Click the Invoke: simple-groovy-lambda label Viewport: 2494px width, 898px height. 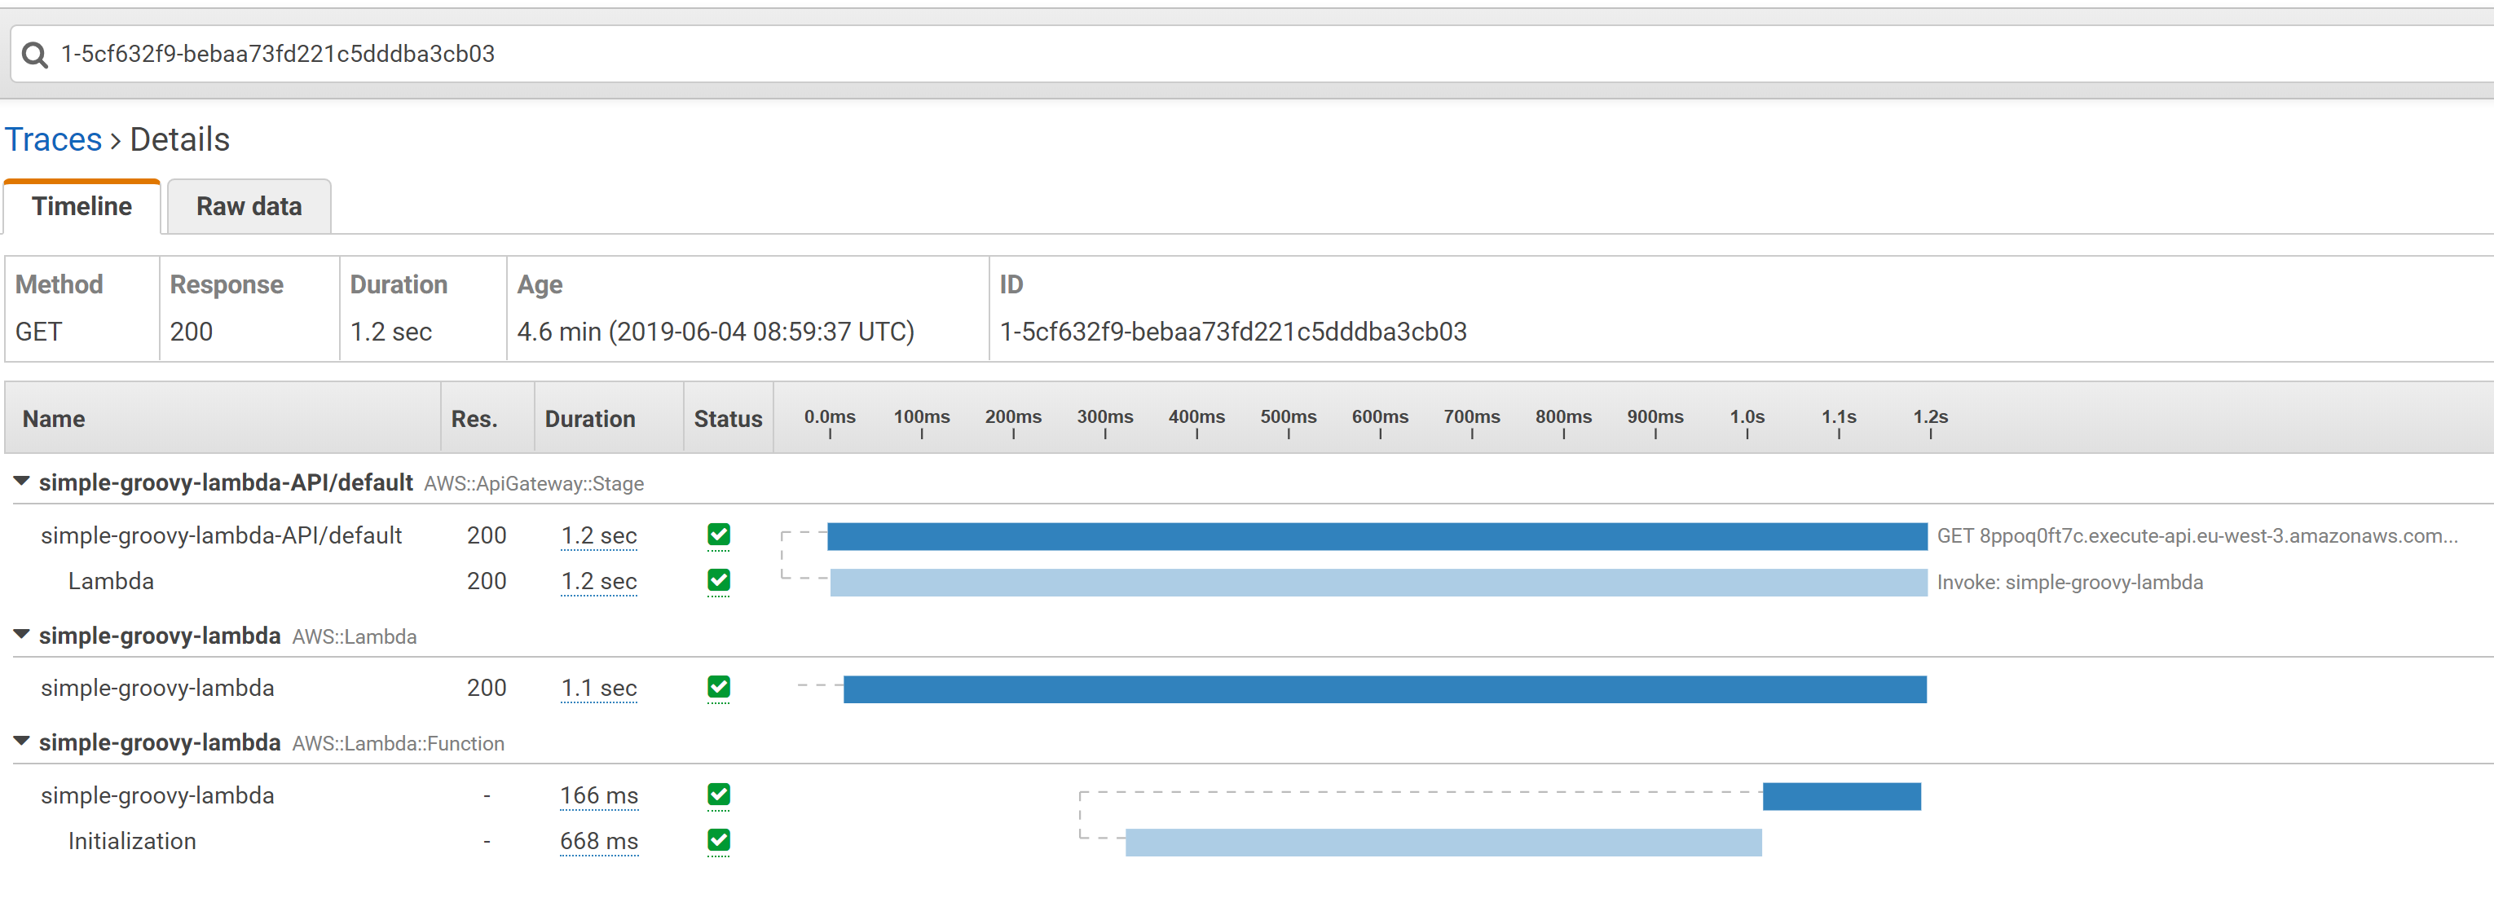(2070, 583)
